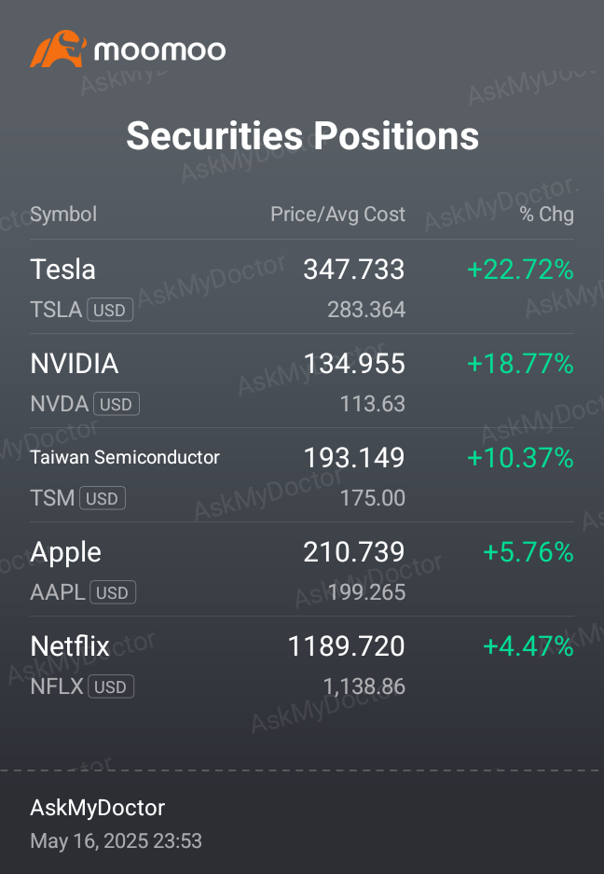The height and width of the screenshot is (874, 604).
Task: Sort by the % Chg column header
Action: pyautogui.click(x=546, y=214)
